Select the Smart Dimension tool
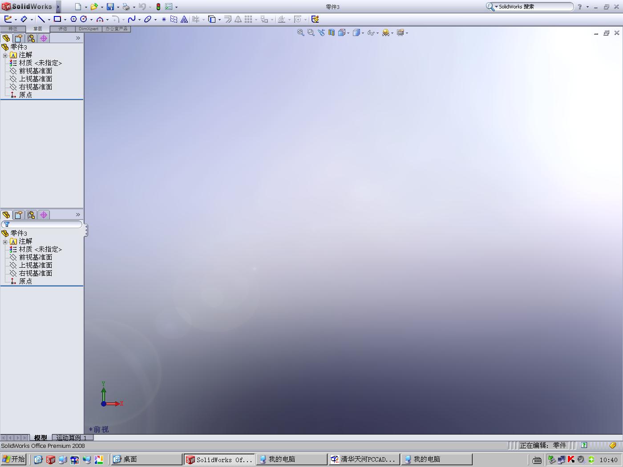Screen dimensions: 623x467 (x=24, y=19)
